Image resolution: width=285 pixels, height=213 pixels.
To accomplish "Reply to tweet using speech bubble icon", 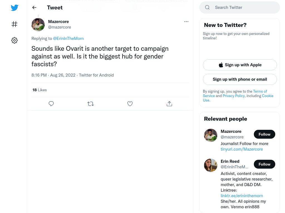I will pyautogui.click(x=51, y=104).
